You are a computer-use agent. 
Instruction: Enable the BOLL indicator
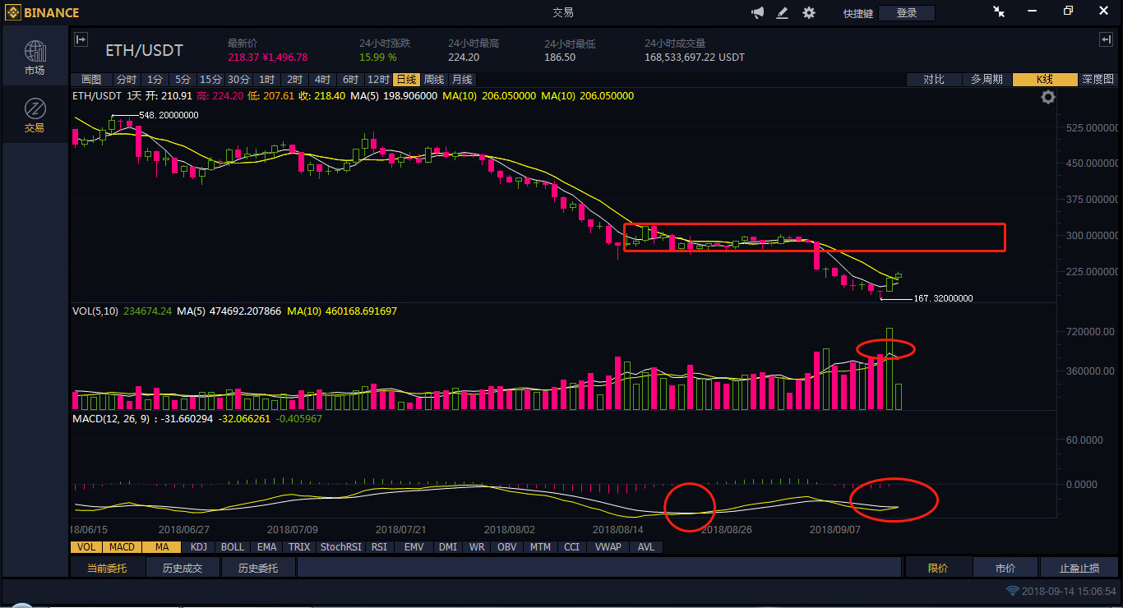tap(233, 546)
